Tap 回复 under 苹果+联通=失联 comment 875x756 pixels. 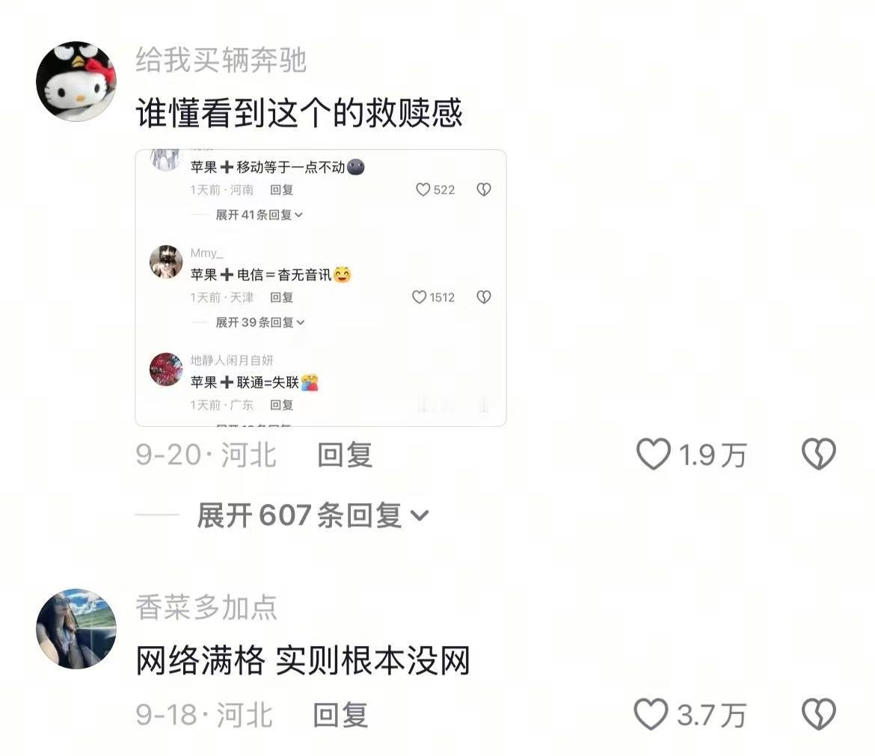(x=282, y=405)
